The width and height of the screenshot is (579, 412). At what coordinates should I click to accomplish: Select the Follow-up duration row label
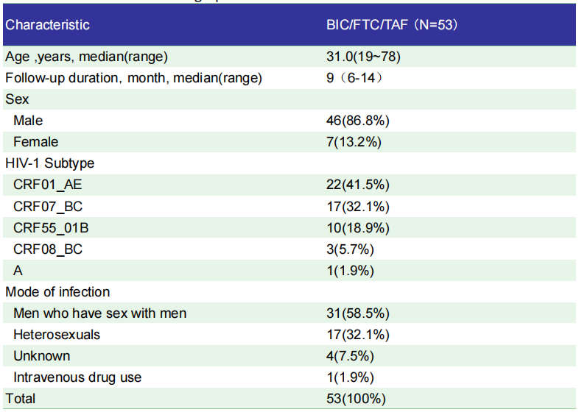point(133,78)
